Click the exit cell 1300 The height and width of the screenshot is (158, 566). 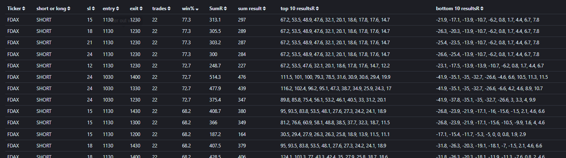[x=135, y=122]
